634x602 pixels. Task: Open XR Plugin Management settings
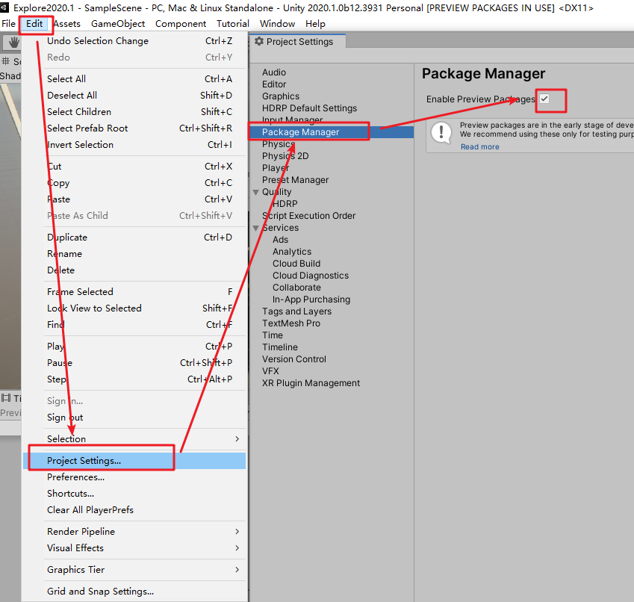(x=311, y=383)
